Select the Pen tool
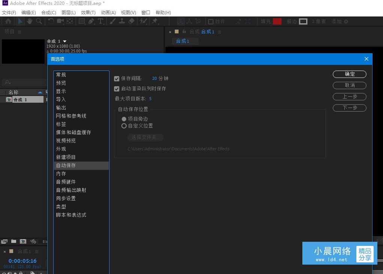Viewport: 383px width, 274px height. coord(91,21)
